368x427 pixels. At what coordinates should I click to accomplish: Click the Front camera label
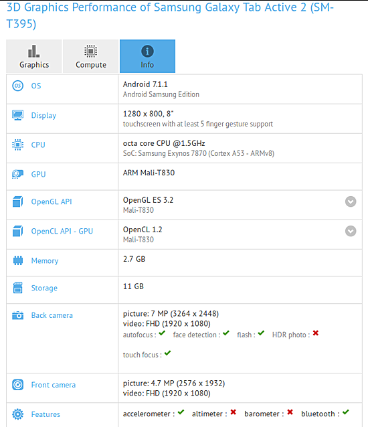pos(54,385)
